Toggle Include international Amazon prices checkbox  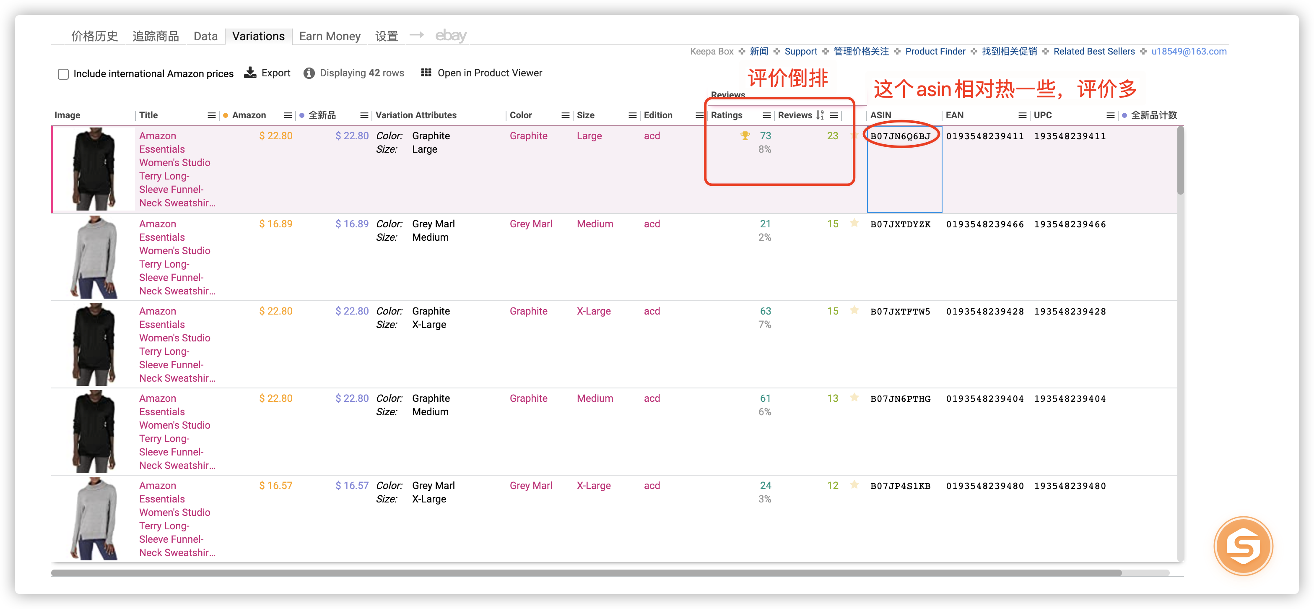coord(63,74)
